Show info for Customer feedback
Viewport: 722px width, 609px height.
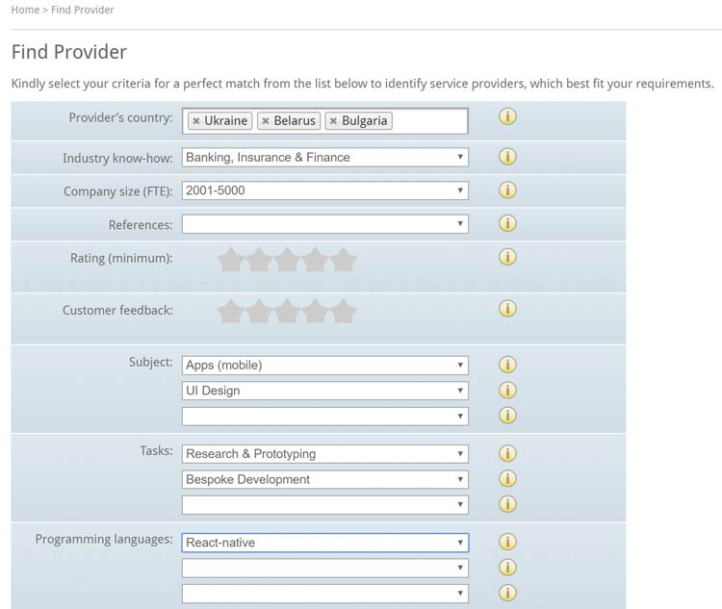point(507,309)
